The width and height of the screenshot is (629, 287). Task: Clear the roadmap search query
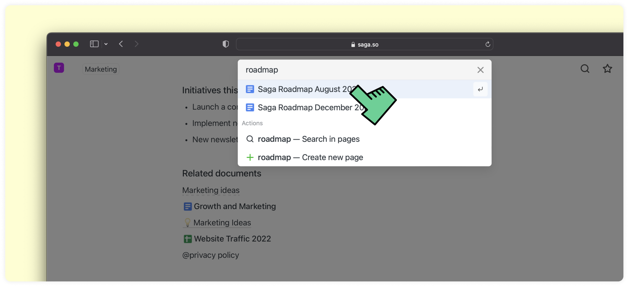480,70
